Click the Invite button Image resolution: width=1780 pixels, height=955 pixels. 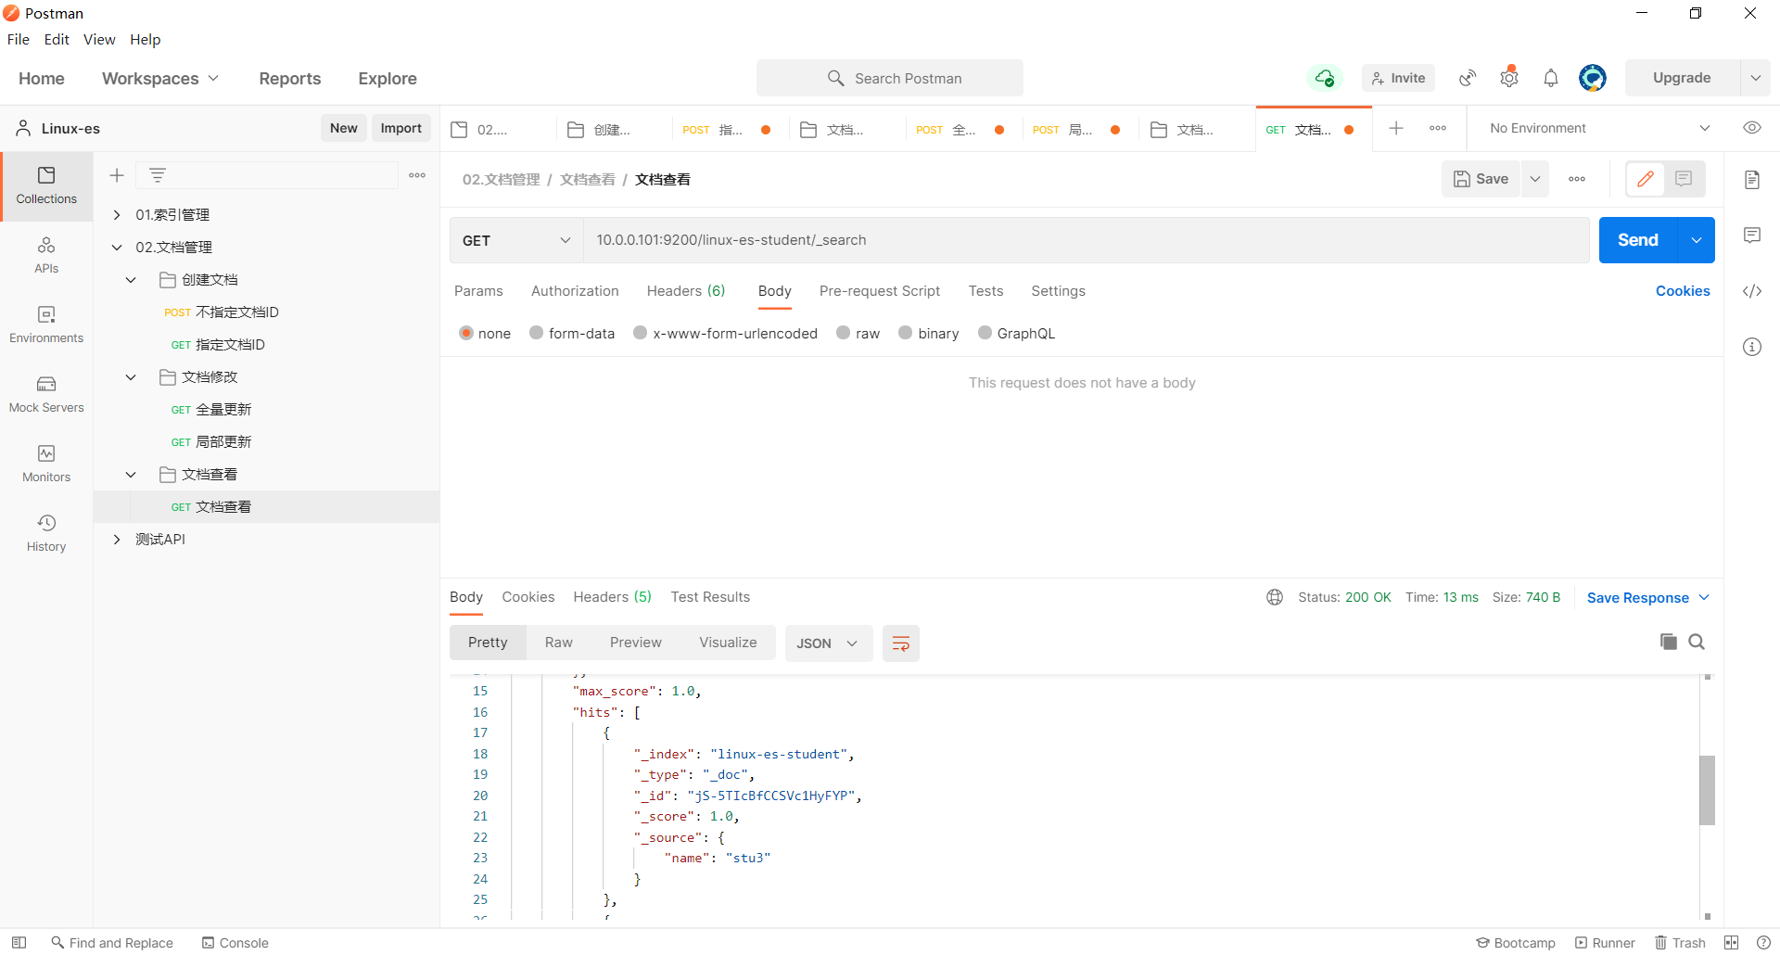1398,78
